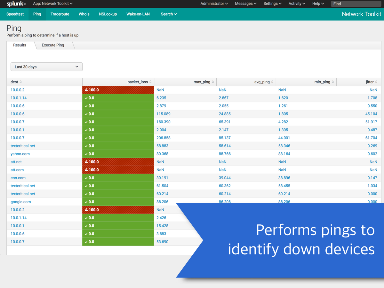Switch to the Execute Ping tab
This screenshot has width=384, height=288.
[x=53, y=45]
